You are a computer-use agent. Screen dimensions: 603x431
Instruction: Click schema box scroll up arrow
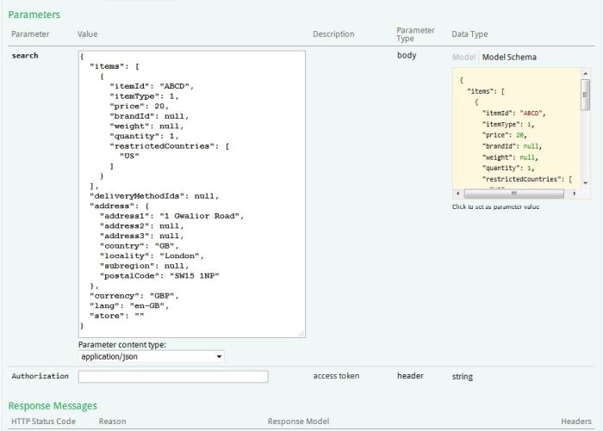585,73
